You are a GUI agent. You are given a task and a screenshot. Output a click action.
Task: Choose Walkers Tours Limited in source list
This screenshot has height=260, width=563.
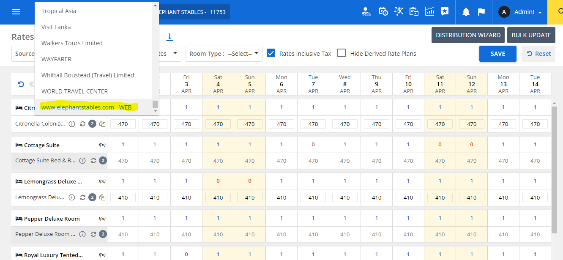[x=72, y=43]
